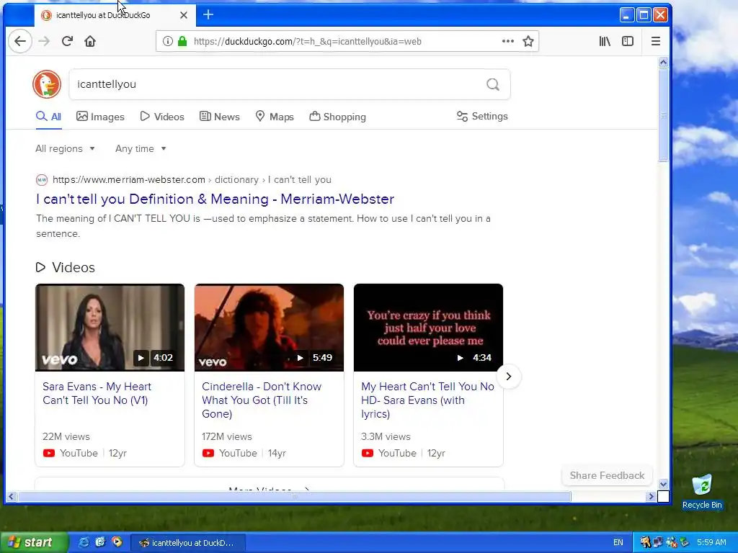Reload the current page
738x553 pixels.
(x=67, y=41)
